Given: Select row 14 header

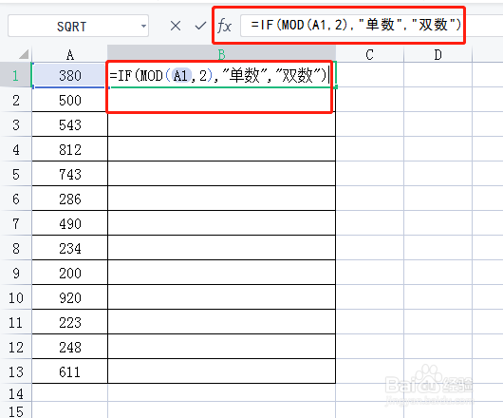Looking at the screenshot, I should [x=16, y=393].
